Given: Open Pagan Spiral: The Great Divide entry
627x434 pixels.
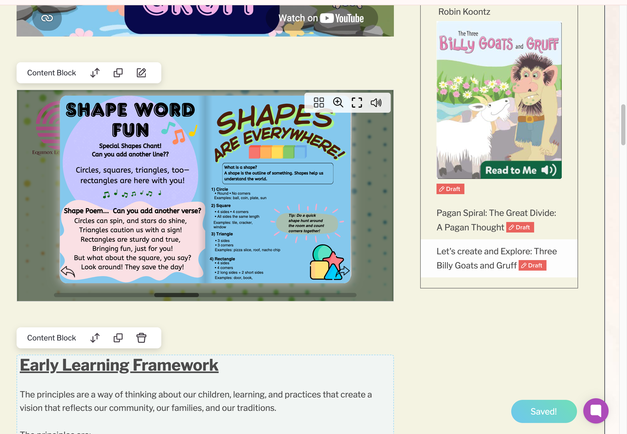Looking at the screenshot, I should point(496,220).
